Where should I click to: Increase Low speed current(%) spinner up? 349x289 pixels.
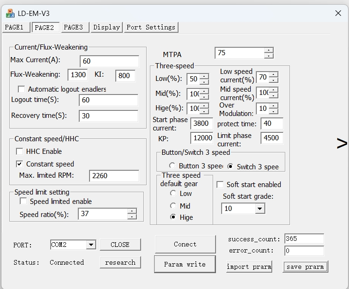(x=274, y=75)
